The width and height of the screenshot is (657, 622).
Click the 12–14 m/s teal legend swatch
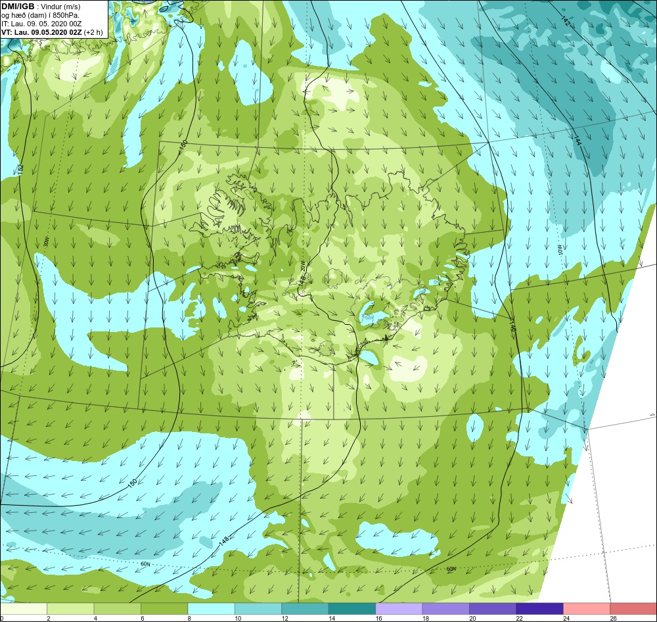305,609
